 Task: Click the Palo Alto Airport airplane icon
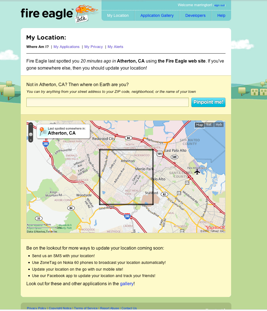[x=197, y=172]
